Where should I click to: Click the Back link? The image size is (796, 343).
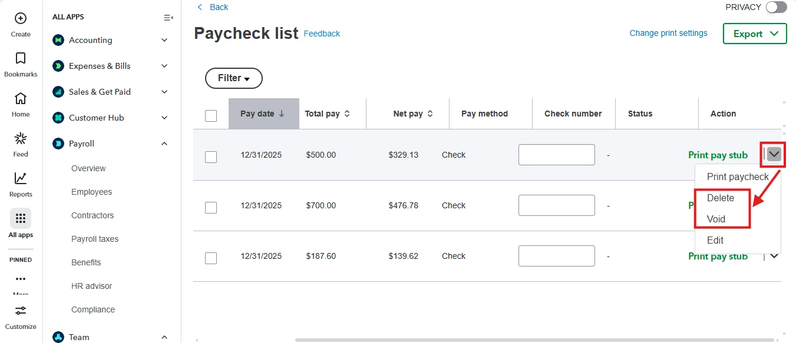(213, 7)
